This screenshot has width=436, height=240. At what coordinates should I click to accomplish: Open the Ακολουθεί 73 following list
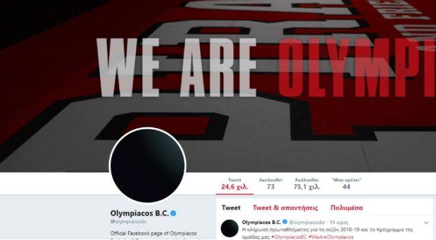[x=270, y=184]
